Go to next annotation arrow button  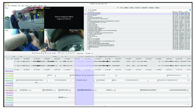click(x=69, y=53)
